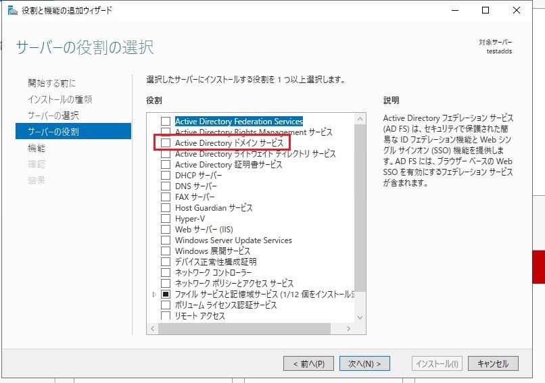
Task: Select the Active Directory ドメイン サービス label
Action: (229, 143)
